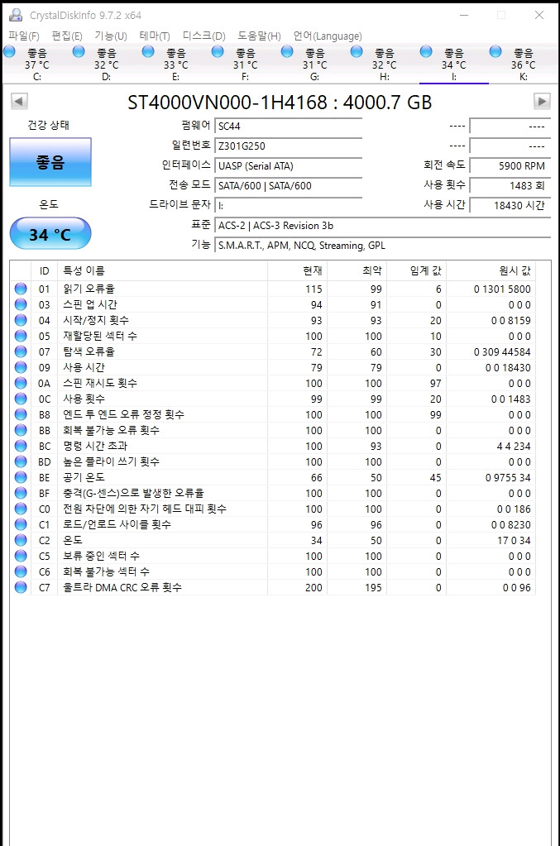The height and width of the screenshot is (846, 560).
Task: Open the 테마(T) menu
Action: tap(155, 36)
